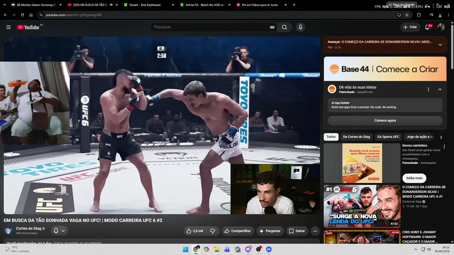Like the video with 2,6 mil likes

tap(195, 231)
